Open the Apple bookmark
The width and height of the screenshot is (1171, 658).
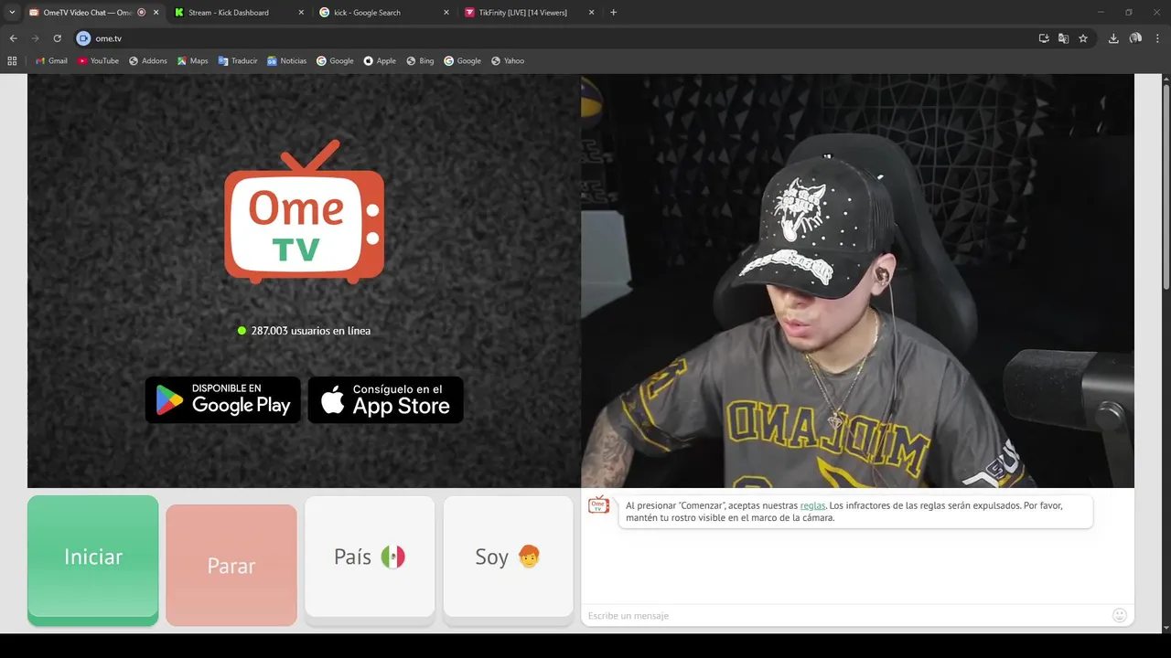[380, 61]
